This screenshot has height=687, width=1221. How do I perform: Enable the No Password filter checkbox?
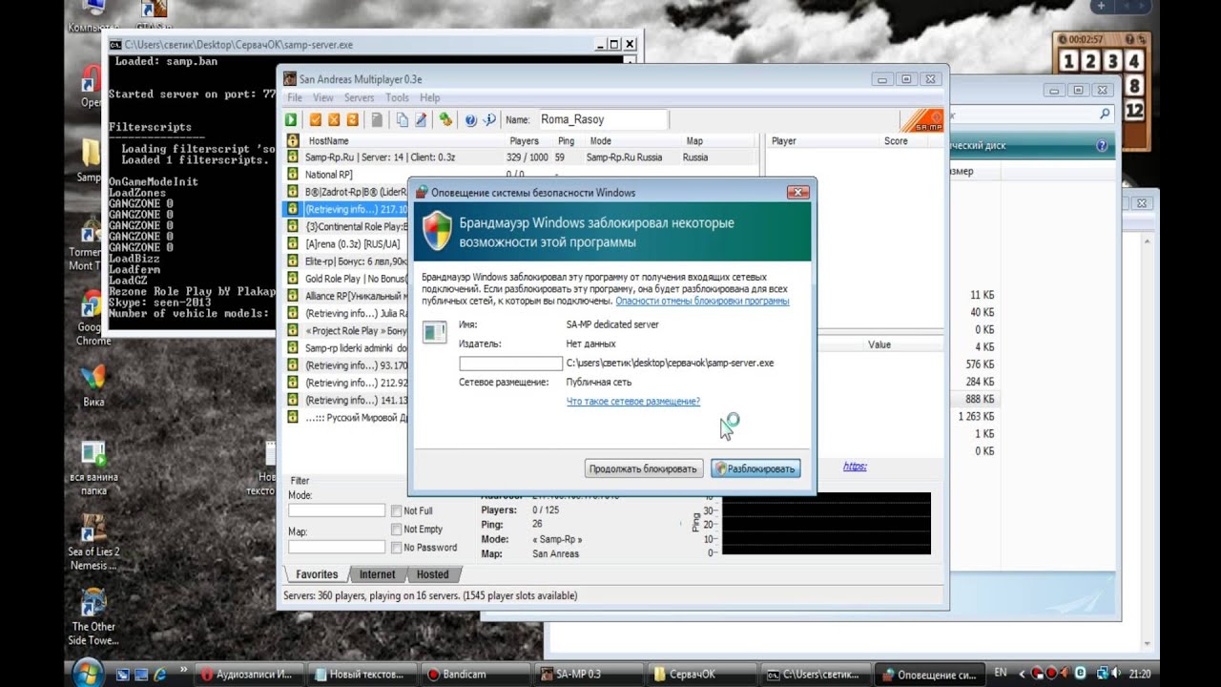[x=396, y=548]
